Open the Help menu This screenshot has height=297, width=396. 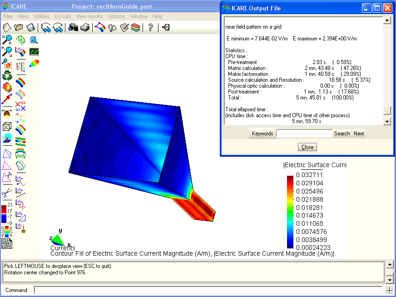(157, 16)
